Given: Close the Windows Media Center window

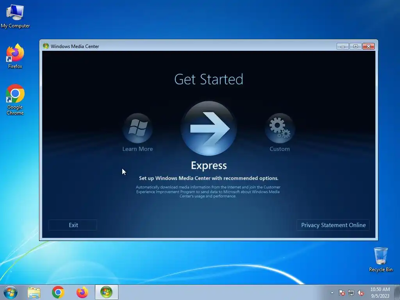Looking at the screenshot, I should click(x=368, y=46).
